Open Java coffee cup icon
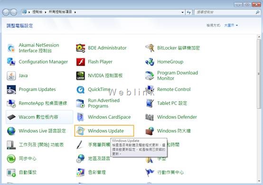Image resolution: width=263 pixels, height=185 pixels. 11,75
